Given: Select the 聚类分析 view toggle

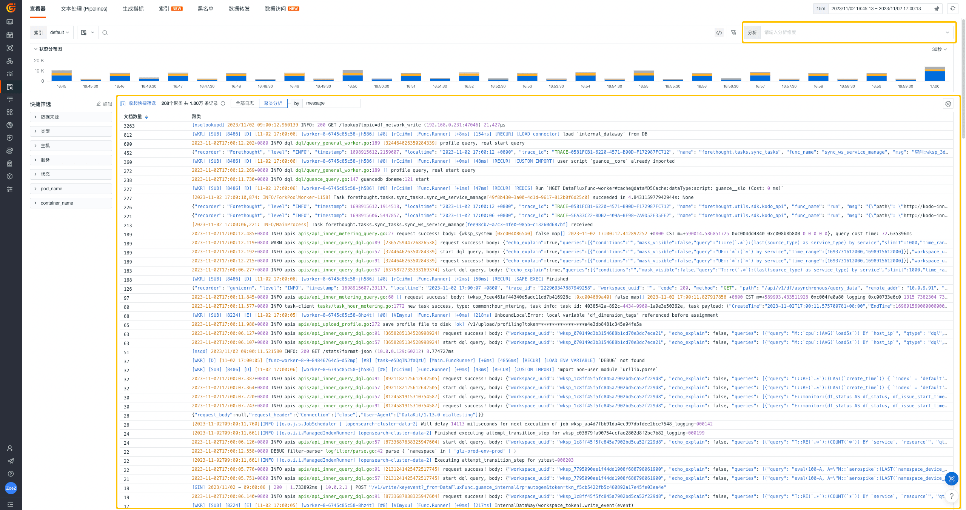Looking at the screenshot, I should (273, 103).
